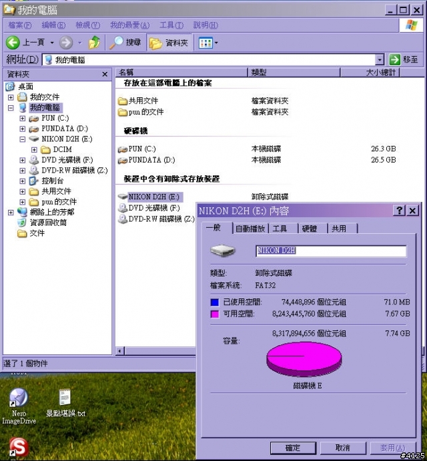Click the Forward arrow toolbar icon
The height and width of the screenshot is (461, 427).
click(x=66, y=43)
